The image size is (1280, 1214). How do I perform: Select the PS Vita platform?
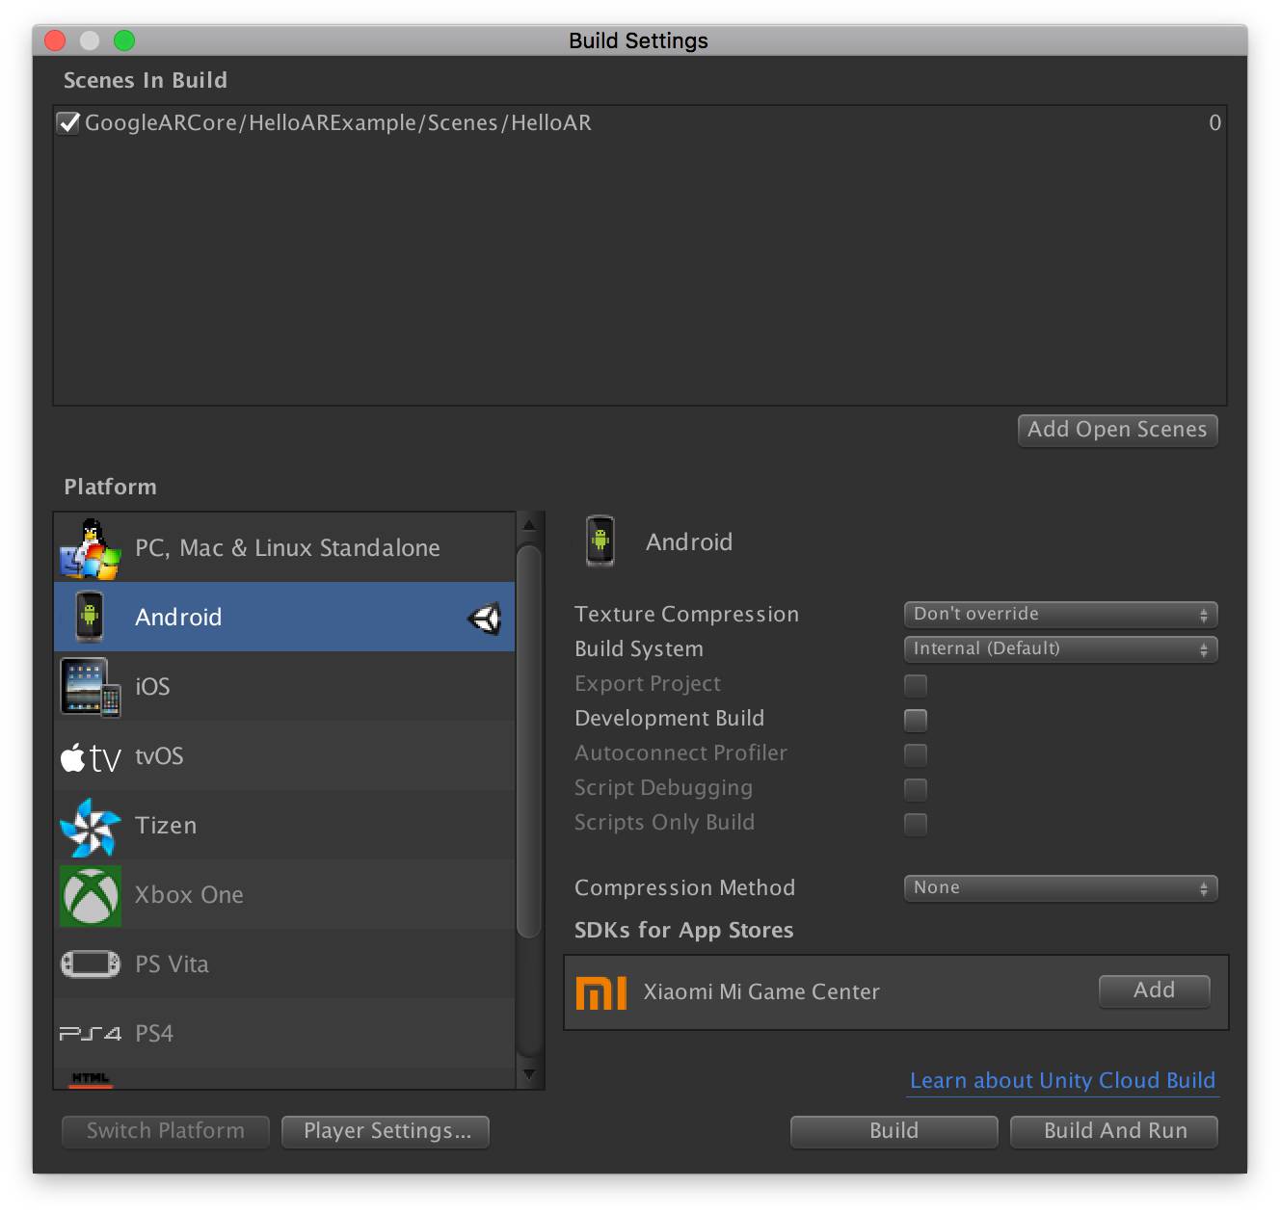coord(284,963)
